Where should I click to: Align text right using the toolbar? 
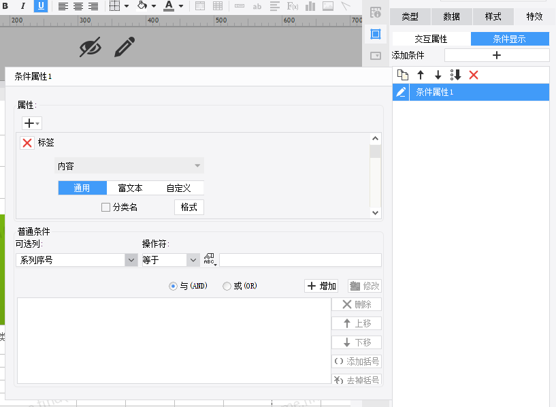click(x=93, y=6)
